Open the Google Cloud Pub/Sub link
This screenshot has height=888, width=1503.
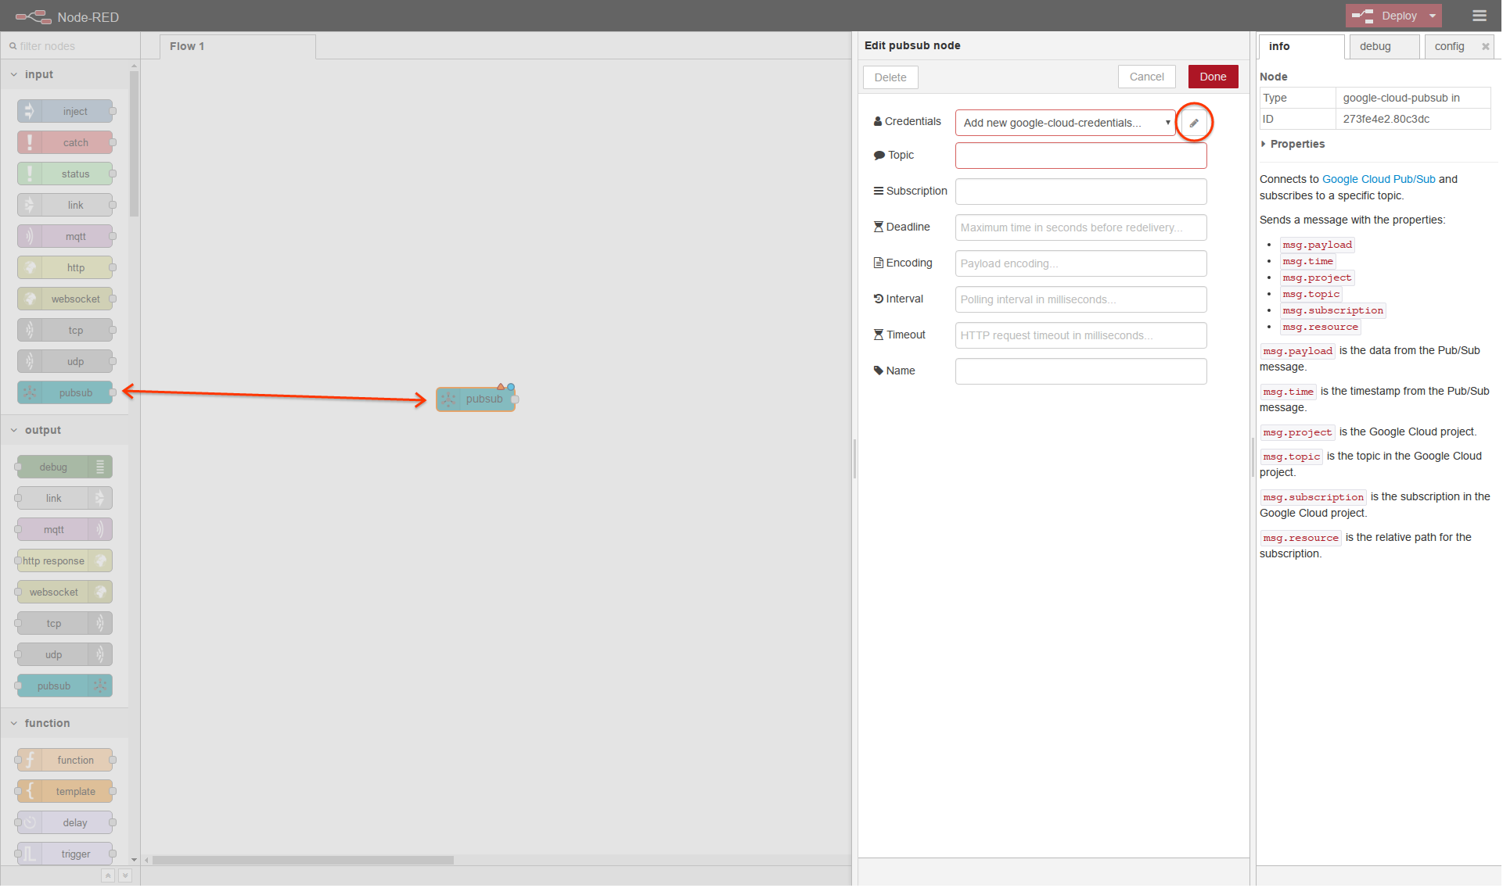point(1379,179)
